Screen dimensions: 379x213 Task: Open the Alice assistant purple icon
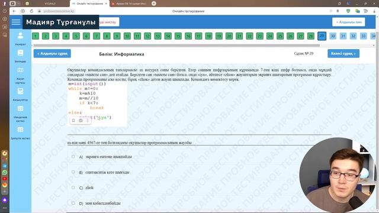5,200
